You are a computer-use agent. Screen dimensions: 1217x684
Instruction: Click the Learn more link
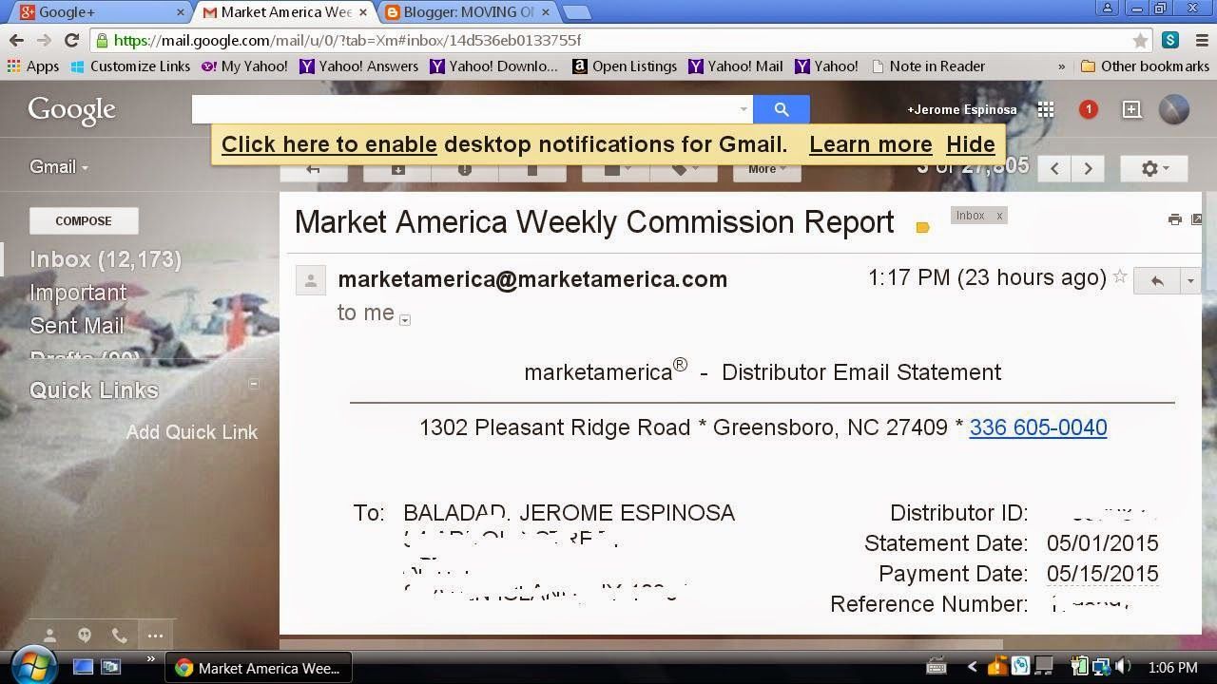click(871, 144)
